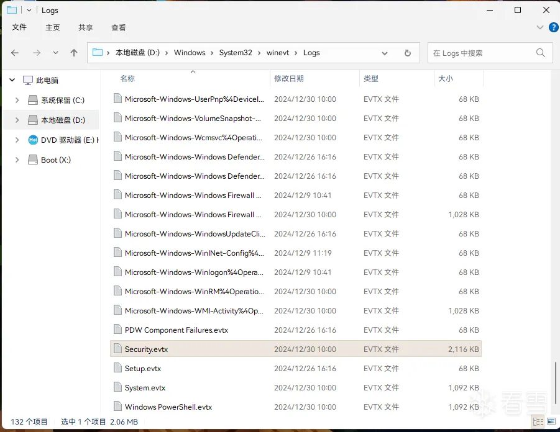The width and height of the screenshot is (560, 432).
Task: Click the vertical scrollbar thumb
Action: (556, 383)
